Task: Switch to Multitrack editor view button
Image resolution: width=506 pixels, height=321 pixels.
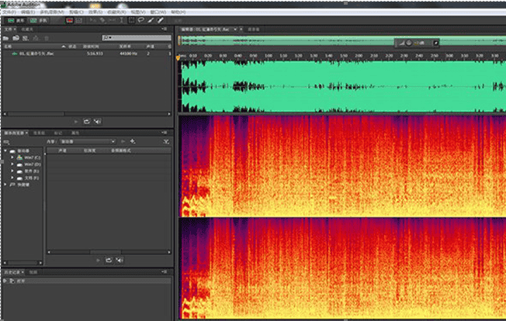Action: pos(36,20)
